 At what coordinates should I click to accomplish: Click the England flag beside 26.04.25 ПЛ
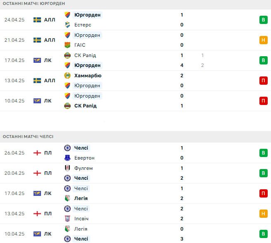tap(37, 153)
